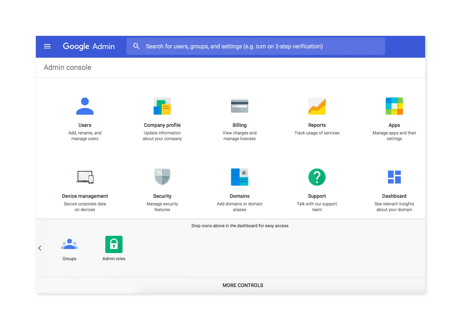Click 'View charges and manage licenses' text
This screenshot has height=329, width=461.
pyautogui.click(x=240, y=136)
